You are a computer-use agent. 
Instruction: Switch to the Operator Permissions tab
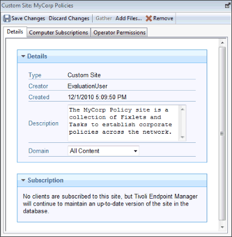click(119, 33)
